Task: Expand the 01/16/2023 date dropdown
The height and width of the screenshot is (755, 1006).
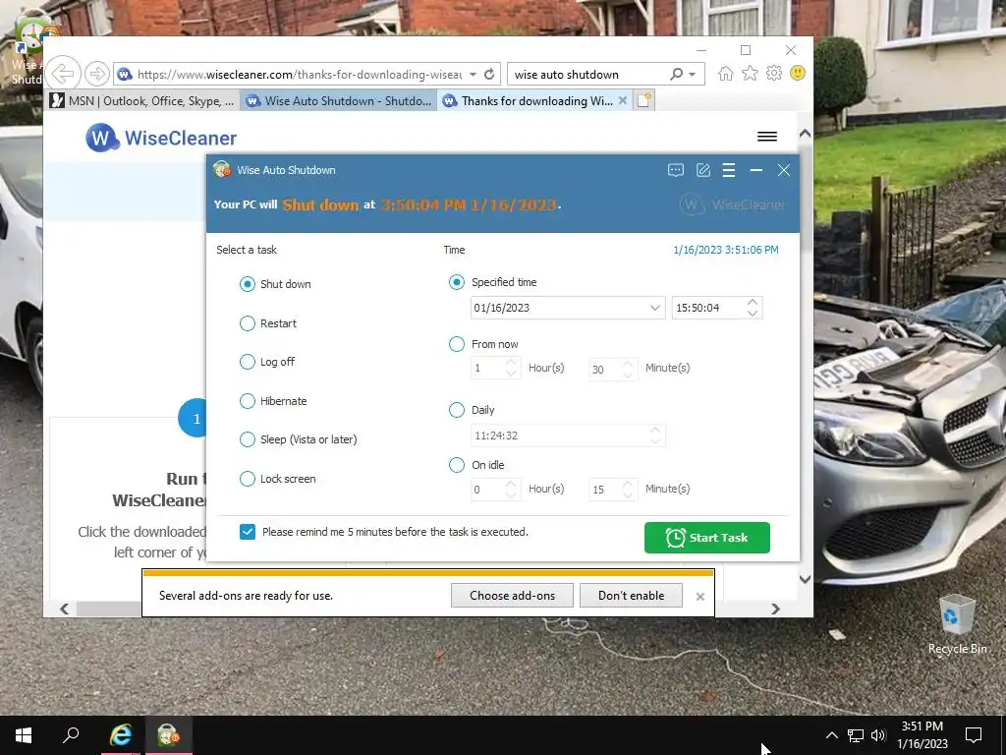Action: click(654, 308)
